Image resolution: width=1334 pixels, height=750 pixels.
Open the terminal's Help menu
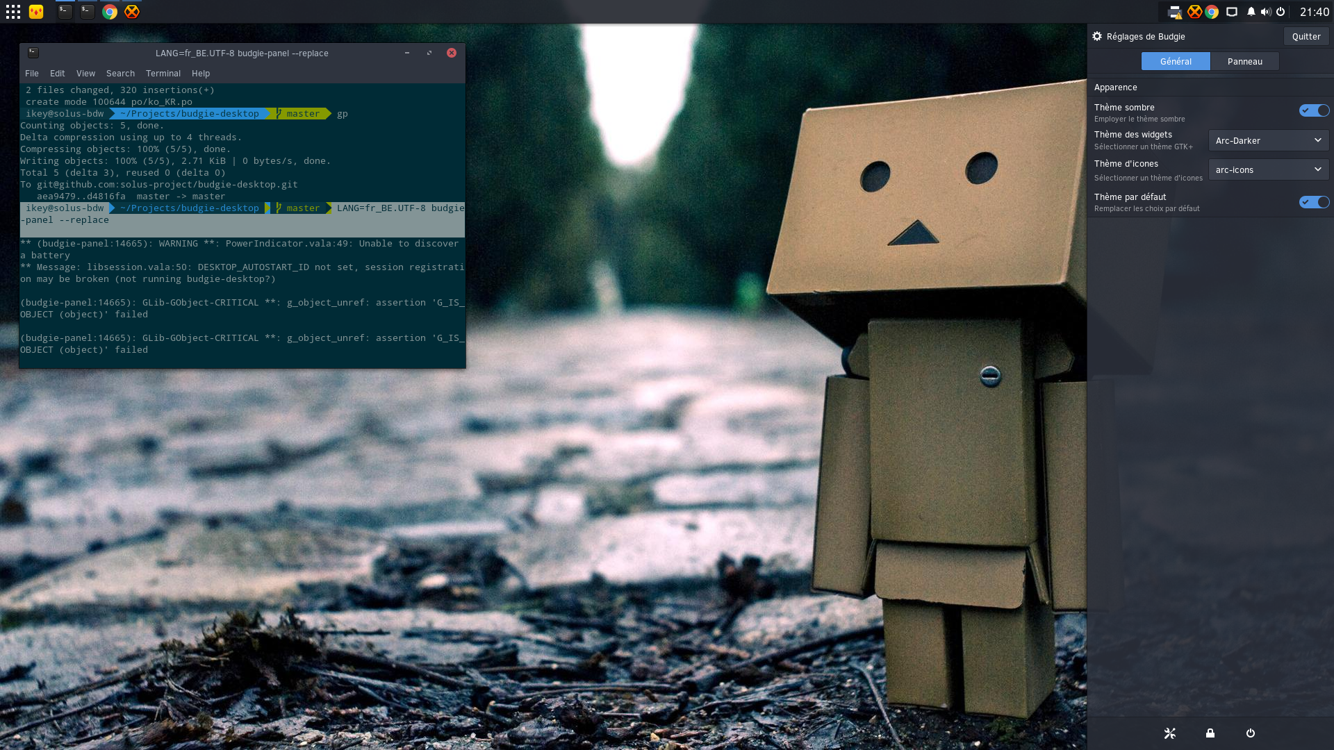201,74
